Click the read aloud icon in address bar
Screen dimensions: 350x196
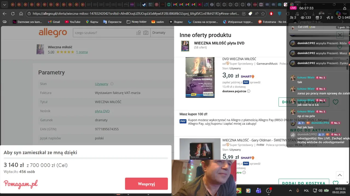tap(256, 14)
